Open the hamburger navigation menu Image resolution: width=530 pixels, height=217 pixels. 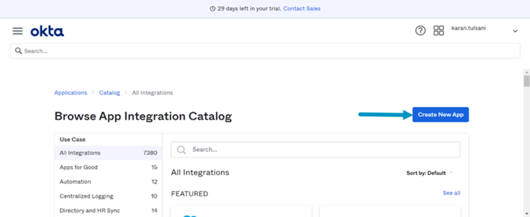coord(18,32)
